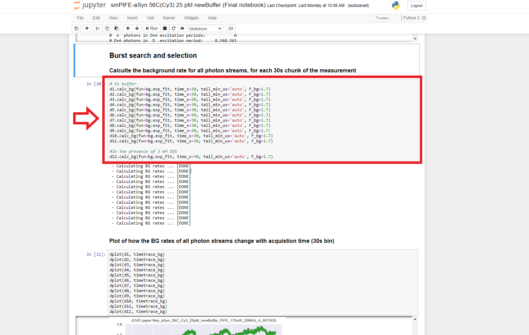Image resolution: width=529 pixels, height=335 pixels.
Task: Select the 'Burst search and selection' heading
Action: 153,55
